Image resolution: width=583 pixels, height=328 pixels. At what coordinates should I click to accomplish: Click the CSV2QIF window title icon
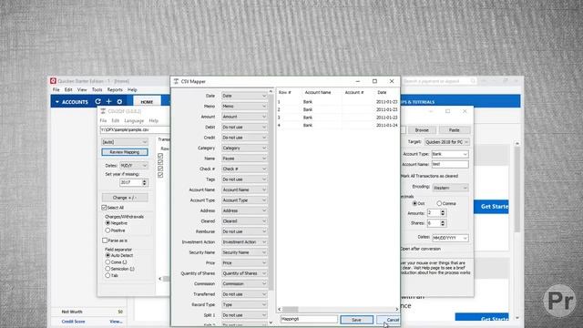pos(103,111)
